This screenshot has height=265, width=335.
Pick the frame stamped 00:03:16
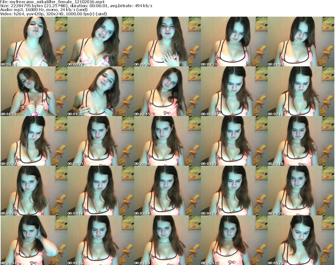coord(301,141)
